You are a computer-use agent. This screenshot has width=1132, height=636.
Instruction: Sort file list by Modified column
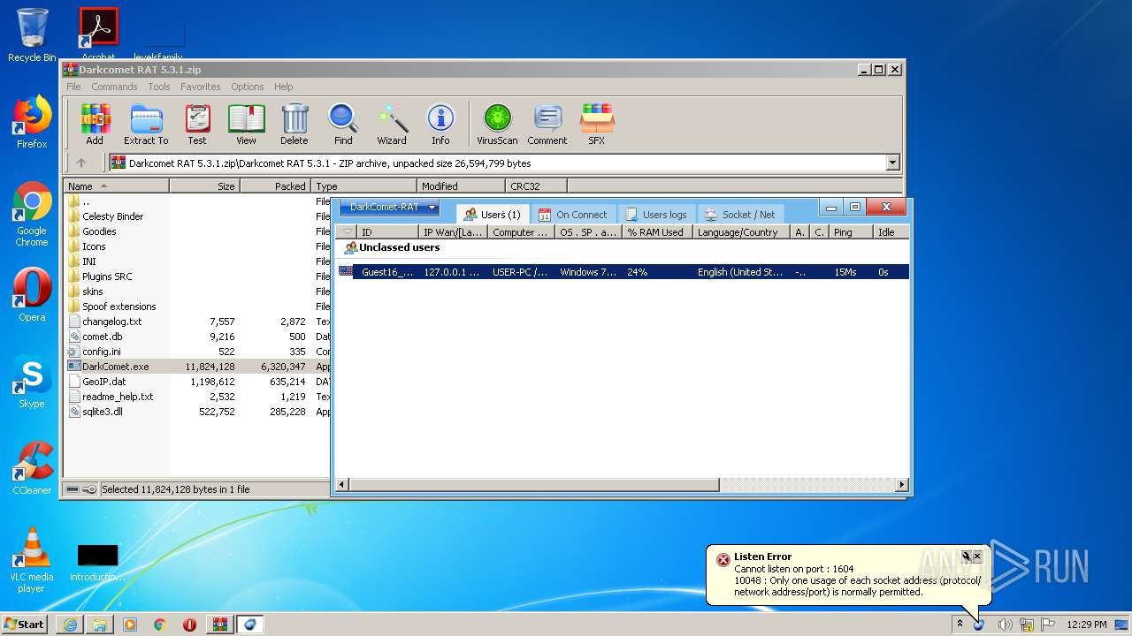pyautogui.click(x=461, y=186)
